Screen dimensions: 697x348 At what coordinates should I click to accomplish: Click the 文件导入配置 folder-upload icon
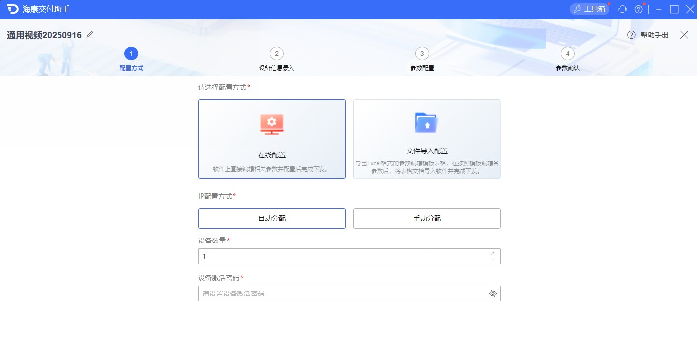[x=427, y=123]
